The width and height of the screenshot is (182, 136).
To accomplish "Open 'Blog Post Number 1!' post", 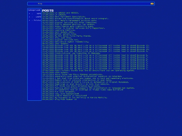I will click(x=66, y=99).
